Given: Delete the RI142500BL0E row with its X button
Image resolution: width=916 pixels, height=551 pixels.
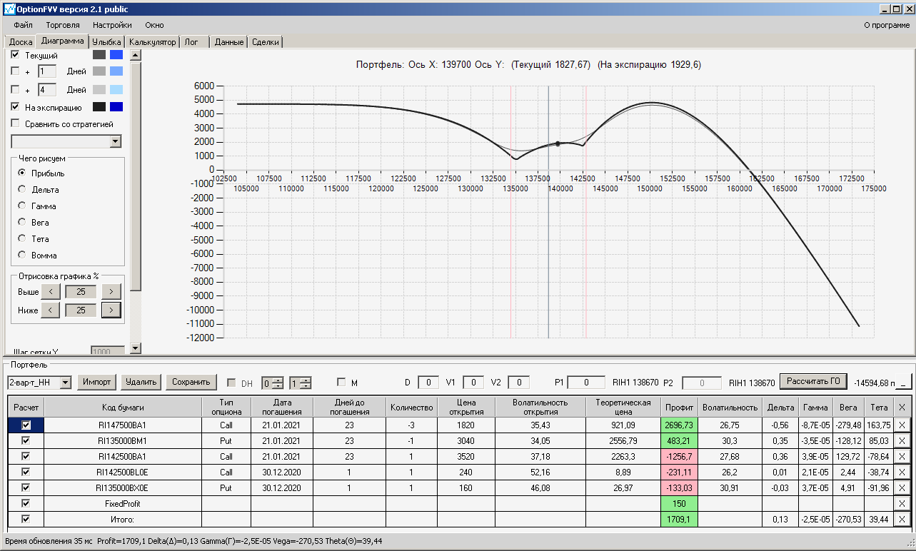Looking at the screenshot, I should 902,472.
